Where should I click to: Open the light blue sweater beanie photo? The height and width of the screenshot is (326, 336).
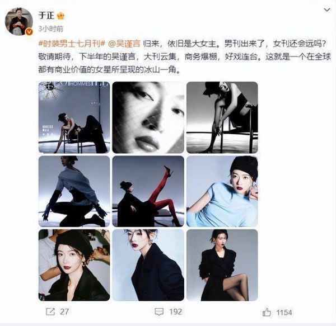tap(222, 191)
